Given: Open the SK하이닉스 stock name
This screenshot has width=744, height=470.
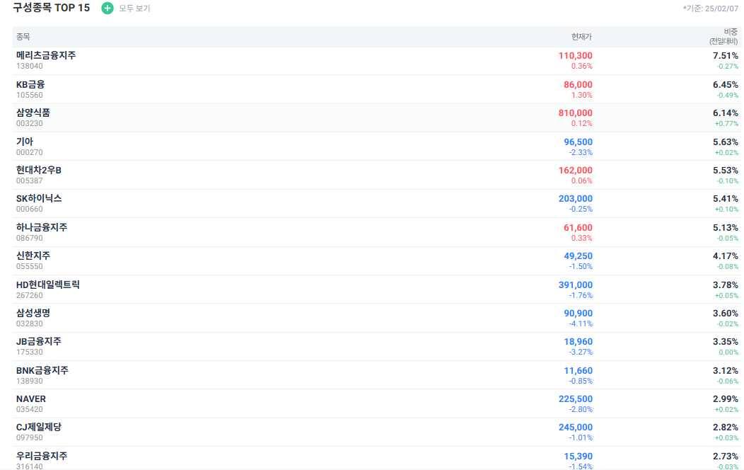Looking at the screenshot, I should point(39,198).
